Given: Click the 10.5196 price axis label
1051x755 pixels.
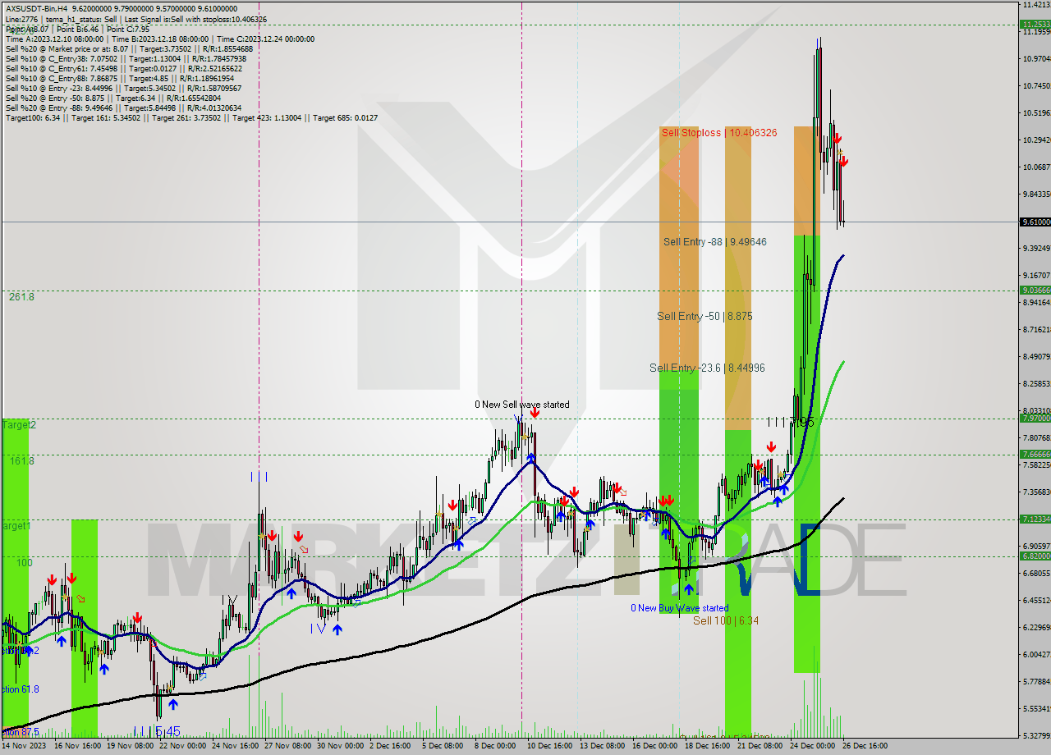Looking at the screenshot, I should pos(1035,113).
